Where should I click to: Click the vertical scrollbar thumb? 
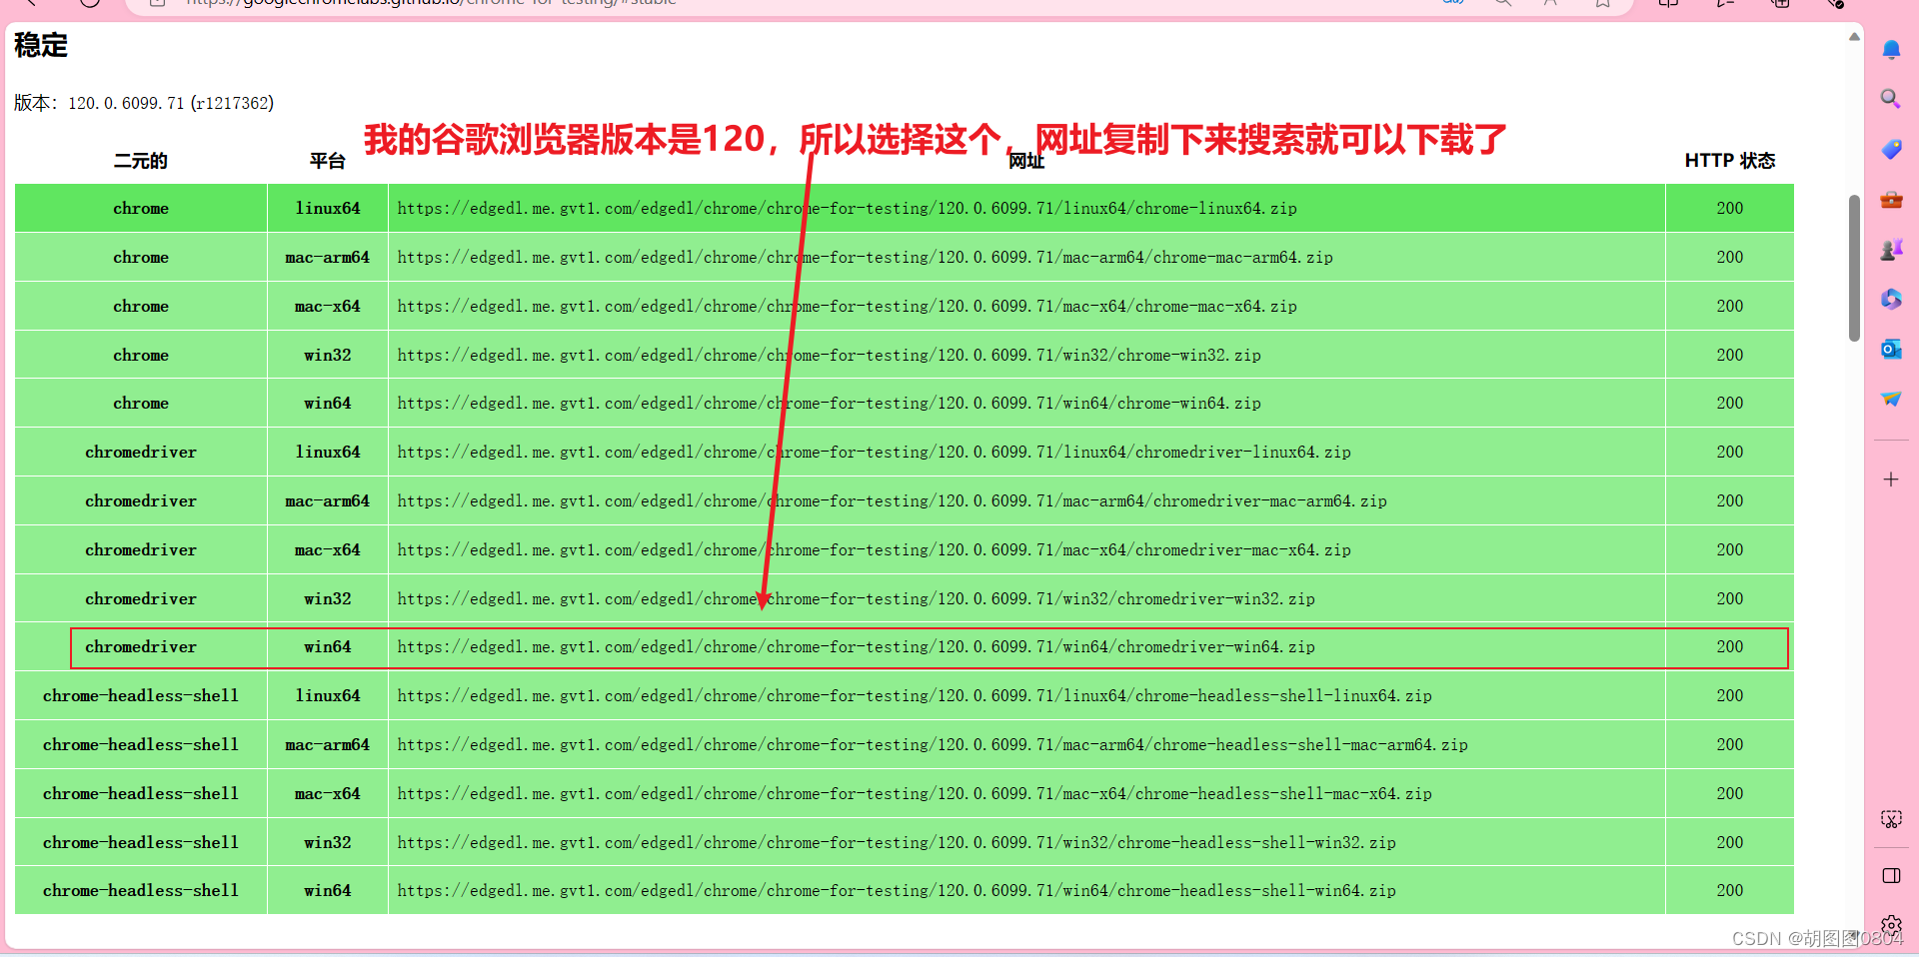[1854, 268]
